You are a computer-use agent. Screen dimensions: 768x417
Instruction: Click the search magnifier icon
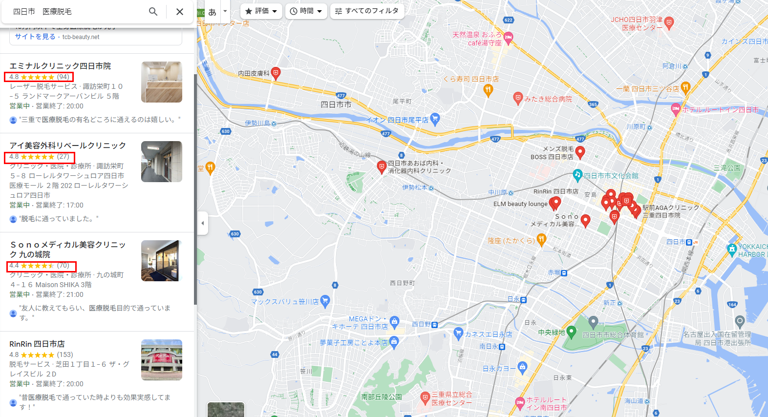pyautogui.click(x=153, y=11)
